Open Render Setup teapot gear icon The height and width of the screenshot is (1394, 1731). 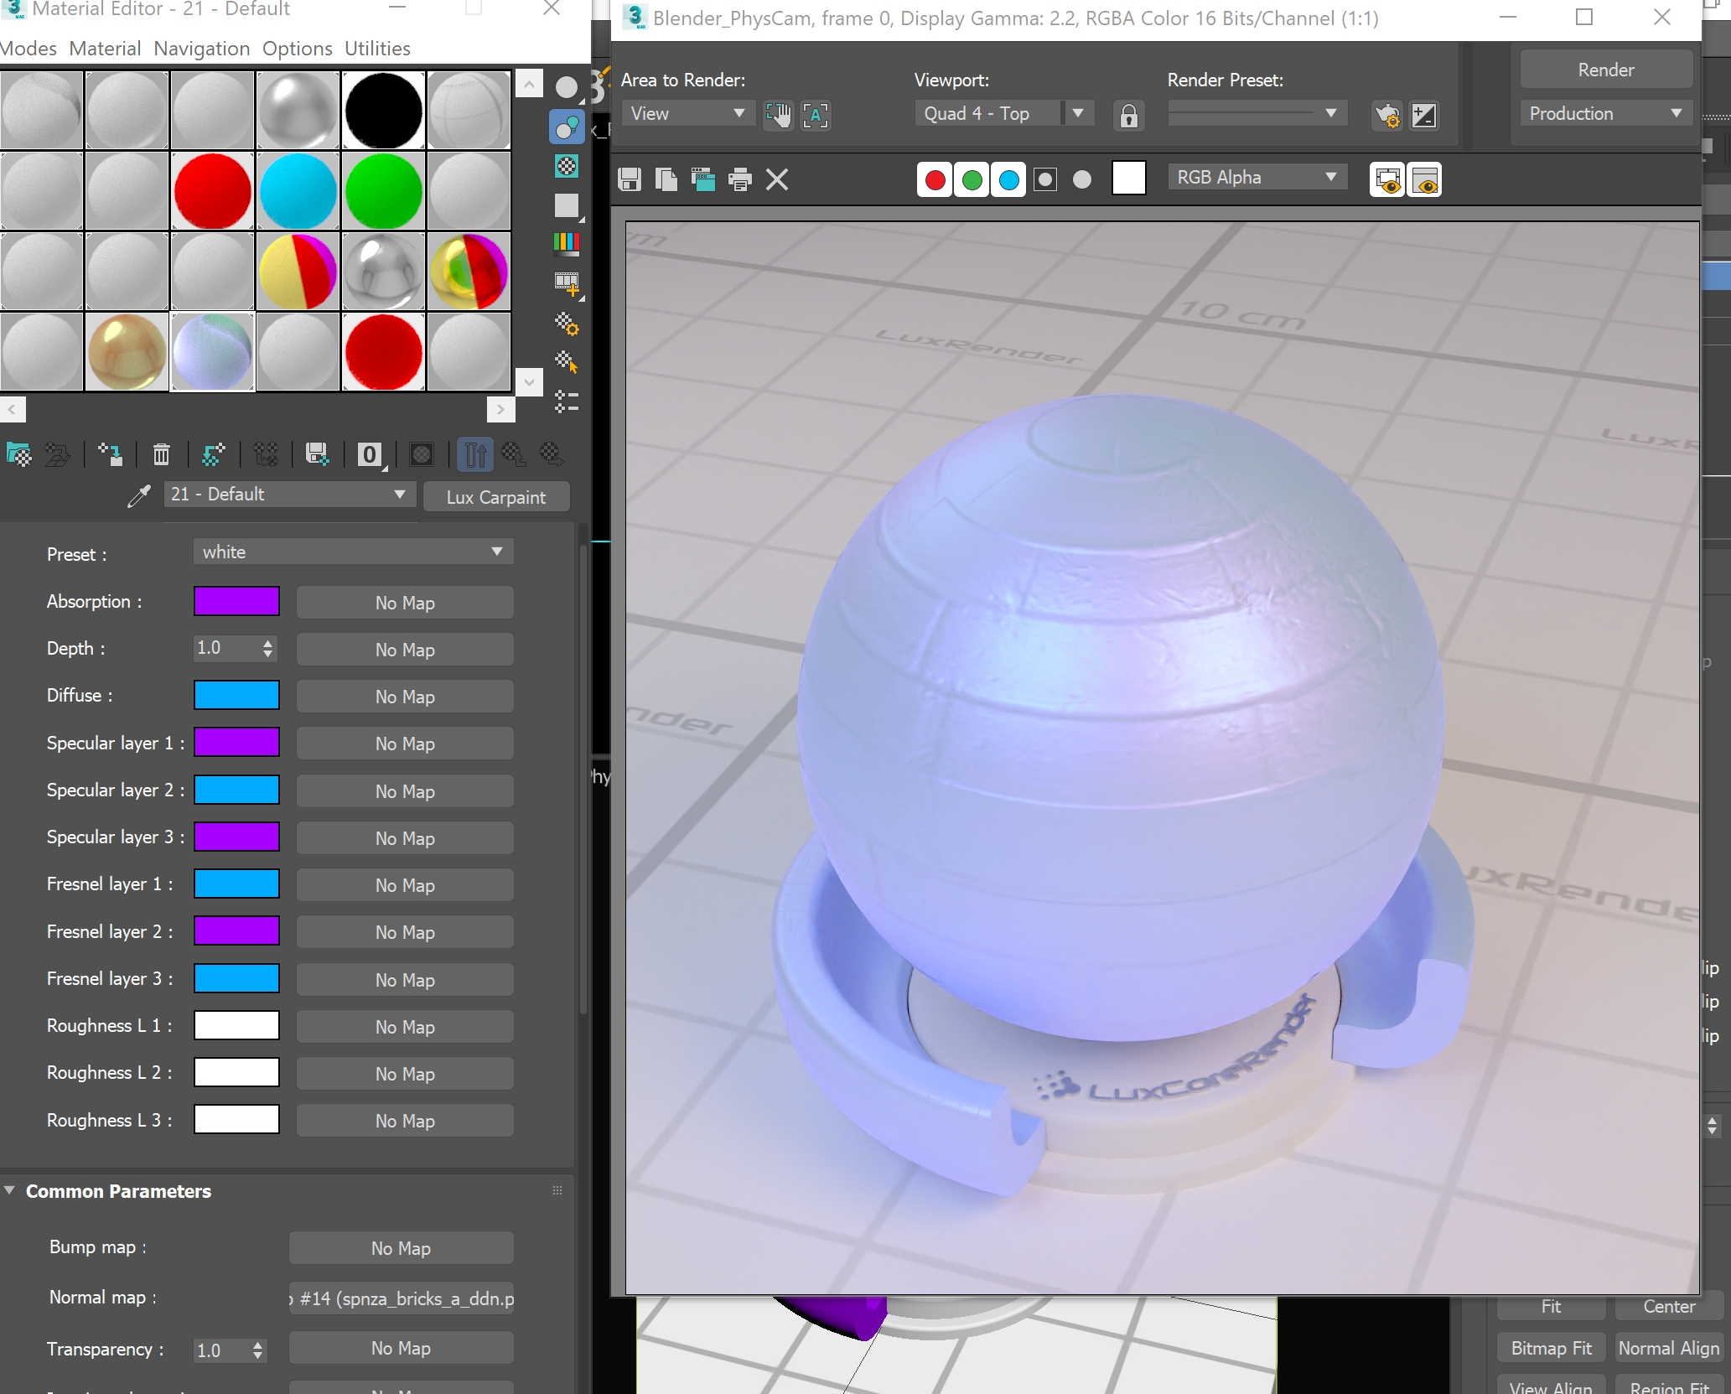[x=1387, y=115]
